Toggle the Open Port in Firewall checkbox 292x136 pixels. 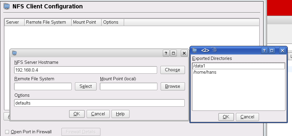coord(7,132)
